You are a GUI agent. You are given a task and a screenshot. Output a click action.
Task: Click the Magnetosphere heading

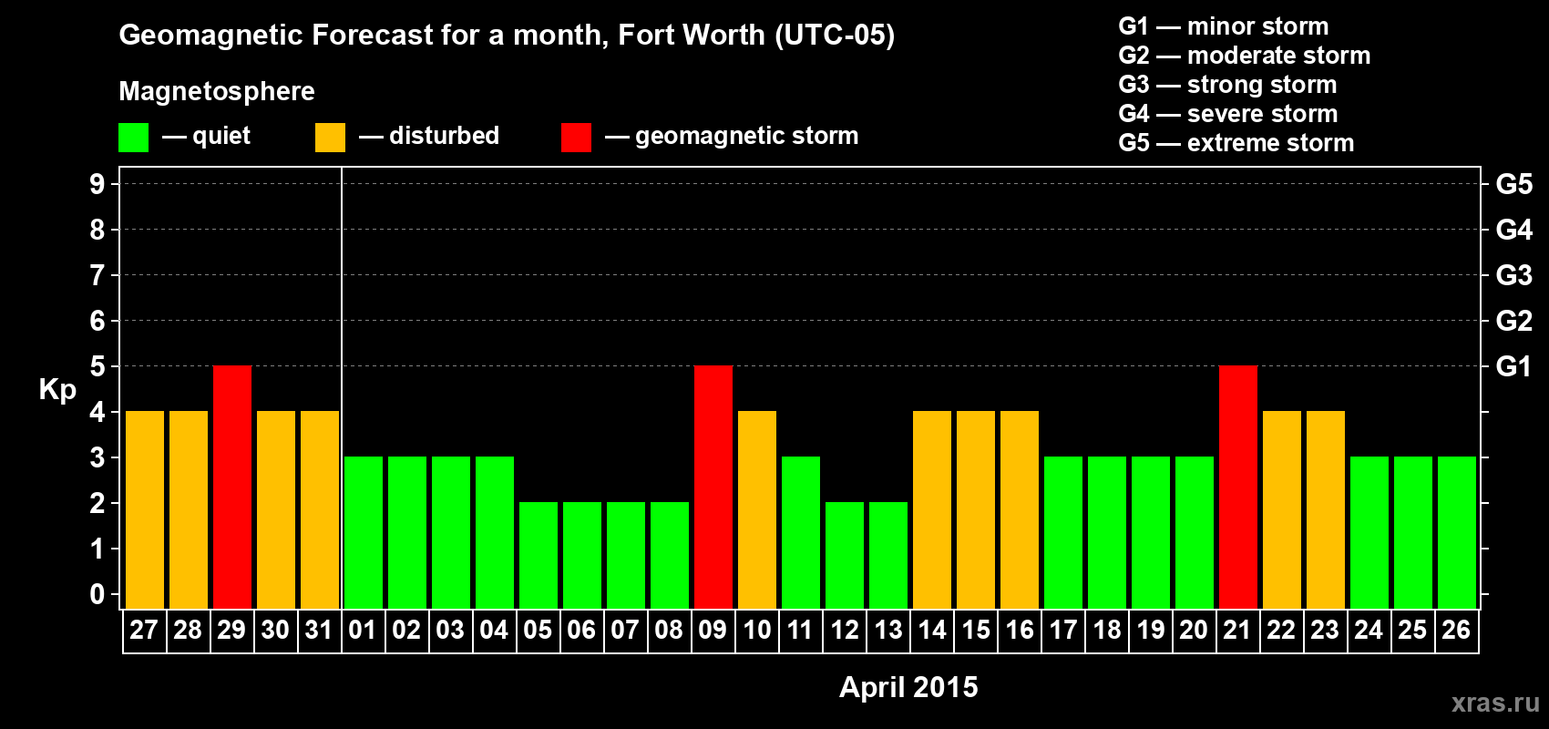tap(217, 91)
